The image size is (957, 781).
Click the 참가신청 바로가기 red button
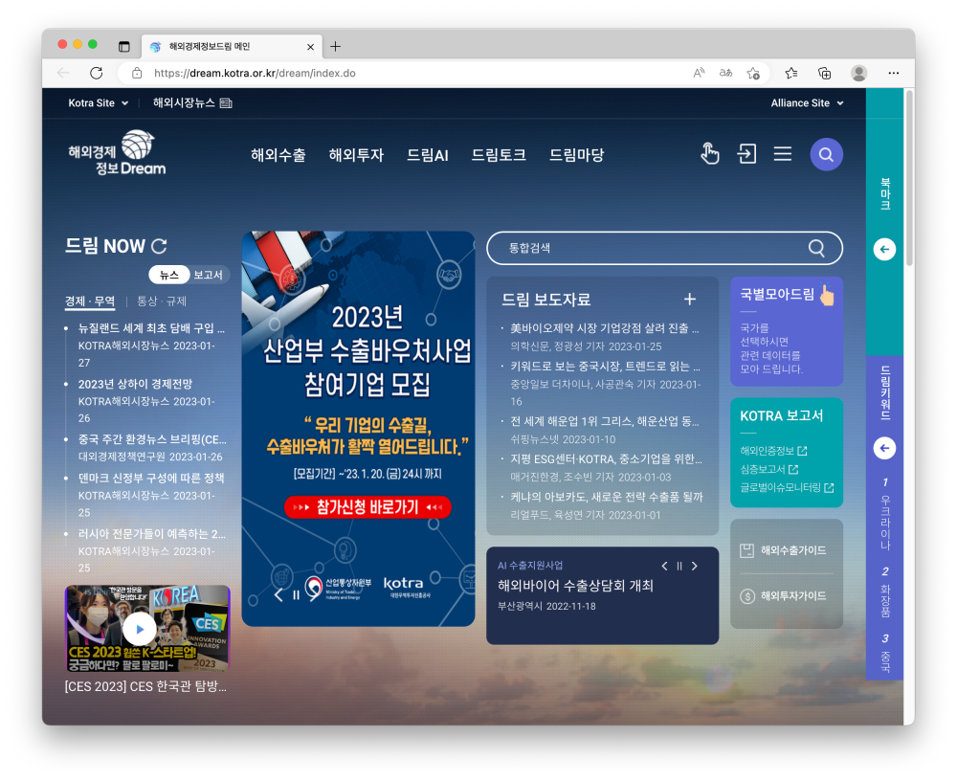click(x=367, y=507)
